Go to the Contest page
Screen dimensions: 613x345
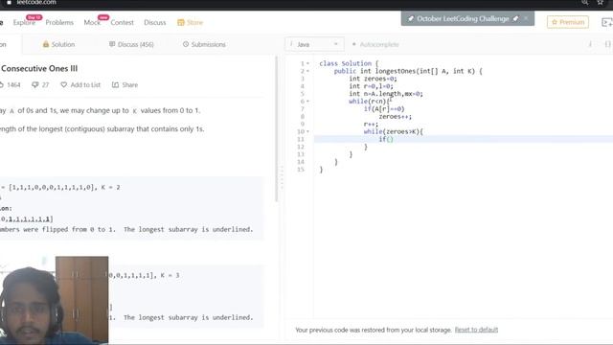[x=122, y=23]
